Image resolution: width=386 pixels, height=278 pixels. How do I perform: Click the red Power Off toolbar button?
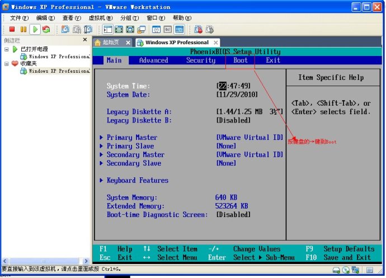pyautogui.click(x=12, y=29)
